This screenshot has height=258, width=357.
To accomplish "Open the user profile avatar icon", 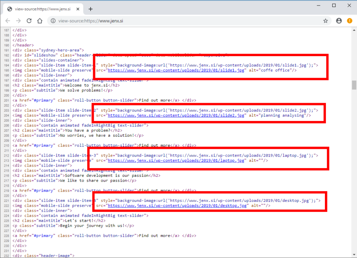I will click(339, 21).
